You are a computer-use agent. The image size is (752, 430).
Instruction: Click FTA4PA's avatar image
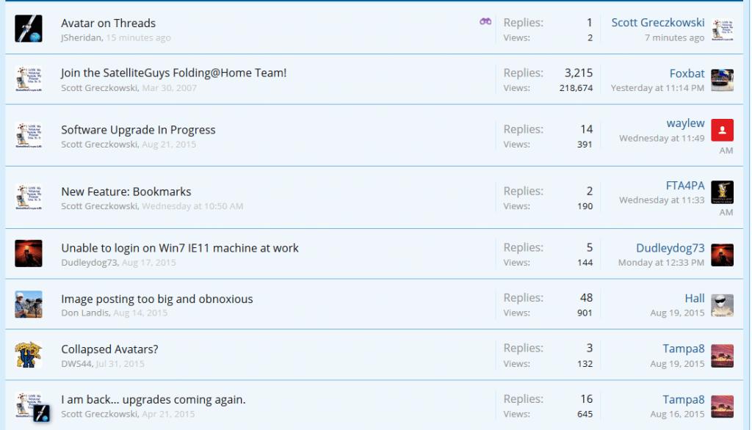point(722,192)
